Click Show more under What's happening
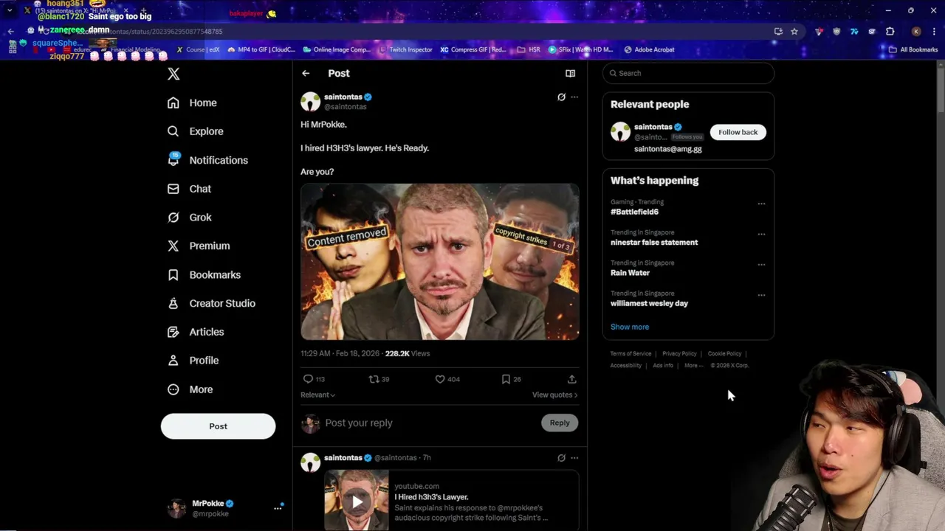945x531 pixels. [x=630, y=327]
